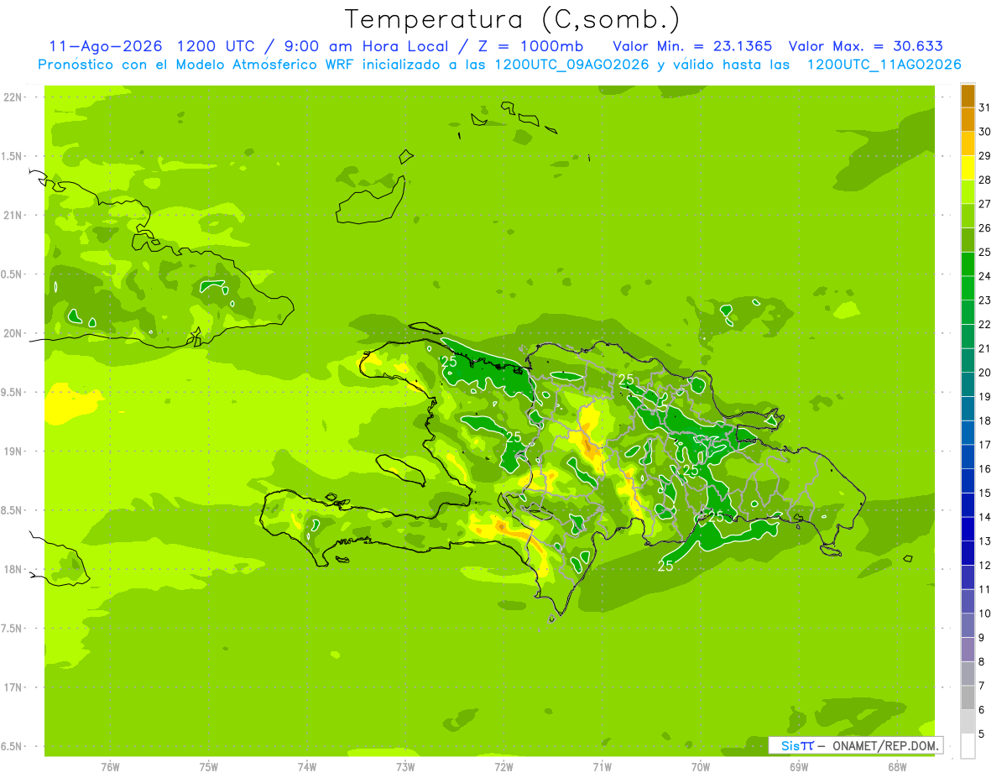
Task: Click the blue 16 legend color block
Action: (968, 457)
